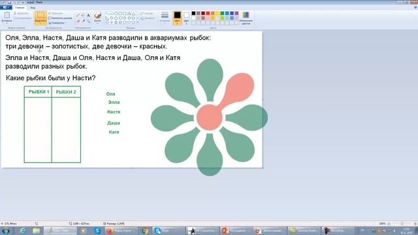Pick the orange palette swatch
Screen dimensions: 418x235
tap(213, 13)
